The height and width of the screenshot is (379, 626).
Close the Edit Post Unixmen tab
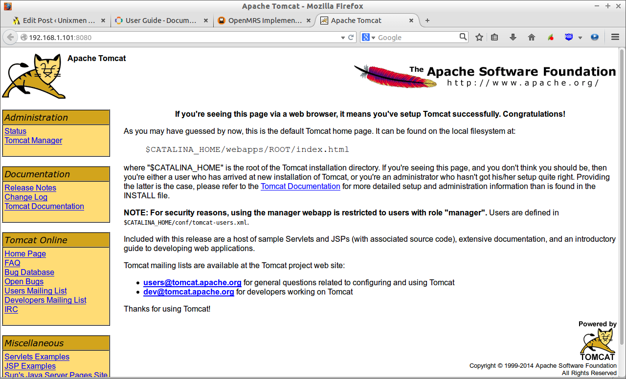pos(103,21)
